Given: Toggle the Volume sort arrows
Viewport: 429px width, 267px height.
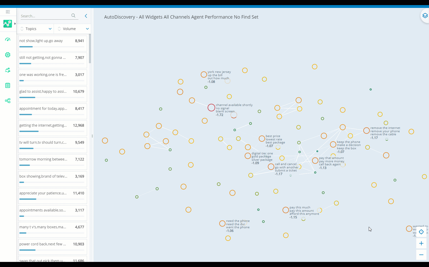Looking at the screenshot, I should pos(59,29).
